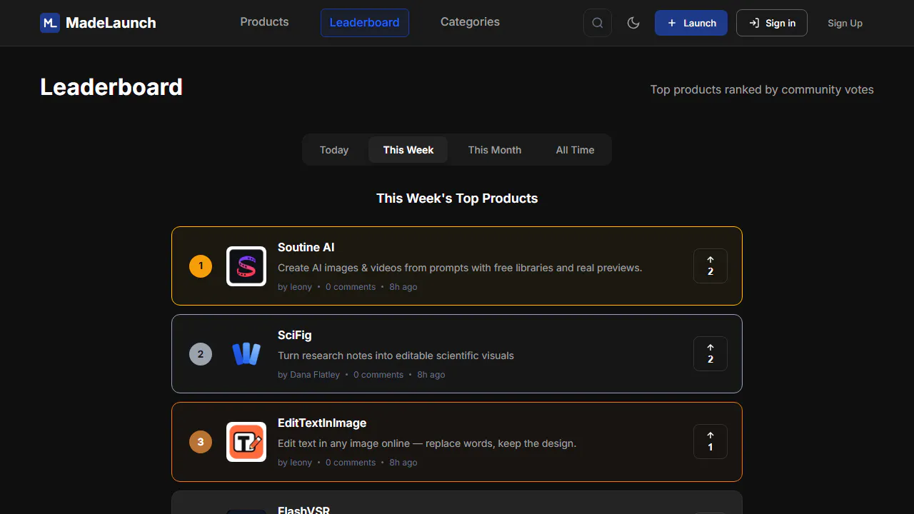Image resolution: width=914 pixels, height=514 pixels.
Task: Click the Soutine AI description text
Action: [x=460, y=268]
